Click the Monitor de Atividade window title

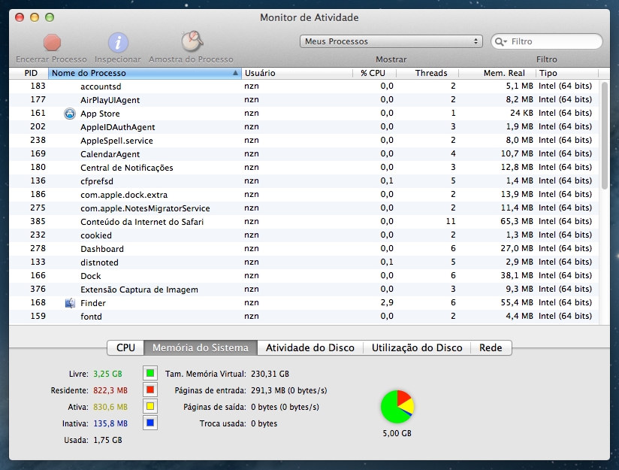click(309, 18)
